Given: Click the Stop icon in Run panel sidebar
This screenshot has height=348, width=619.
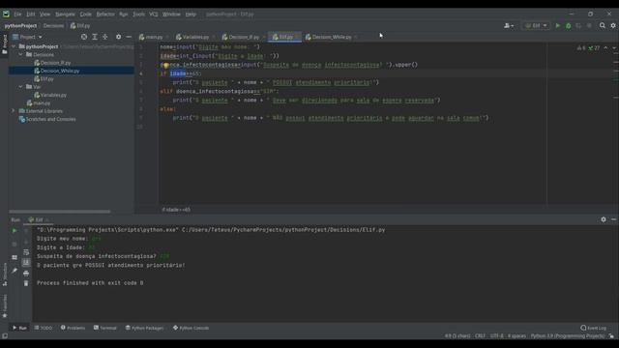Looking at the screenshot, I should pyautogui.click(x=15, y=244).
